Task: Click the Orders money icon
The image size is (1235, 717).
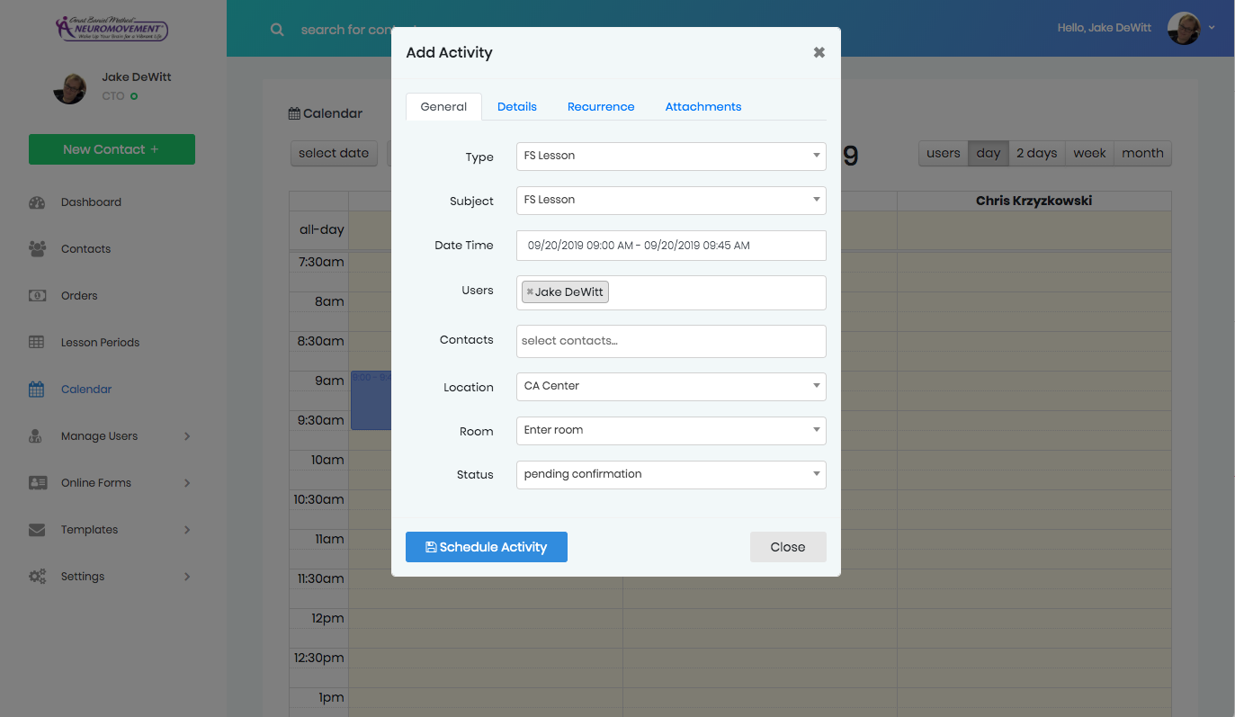Action: pos(37,296)
